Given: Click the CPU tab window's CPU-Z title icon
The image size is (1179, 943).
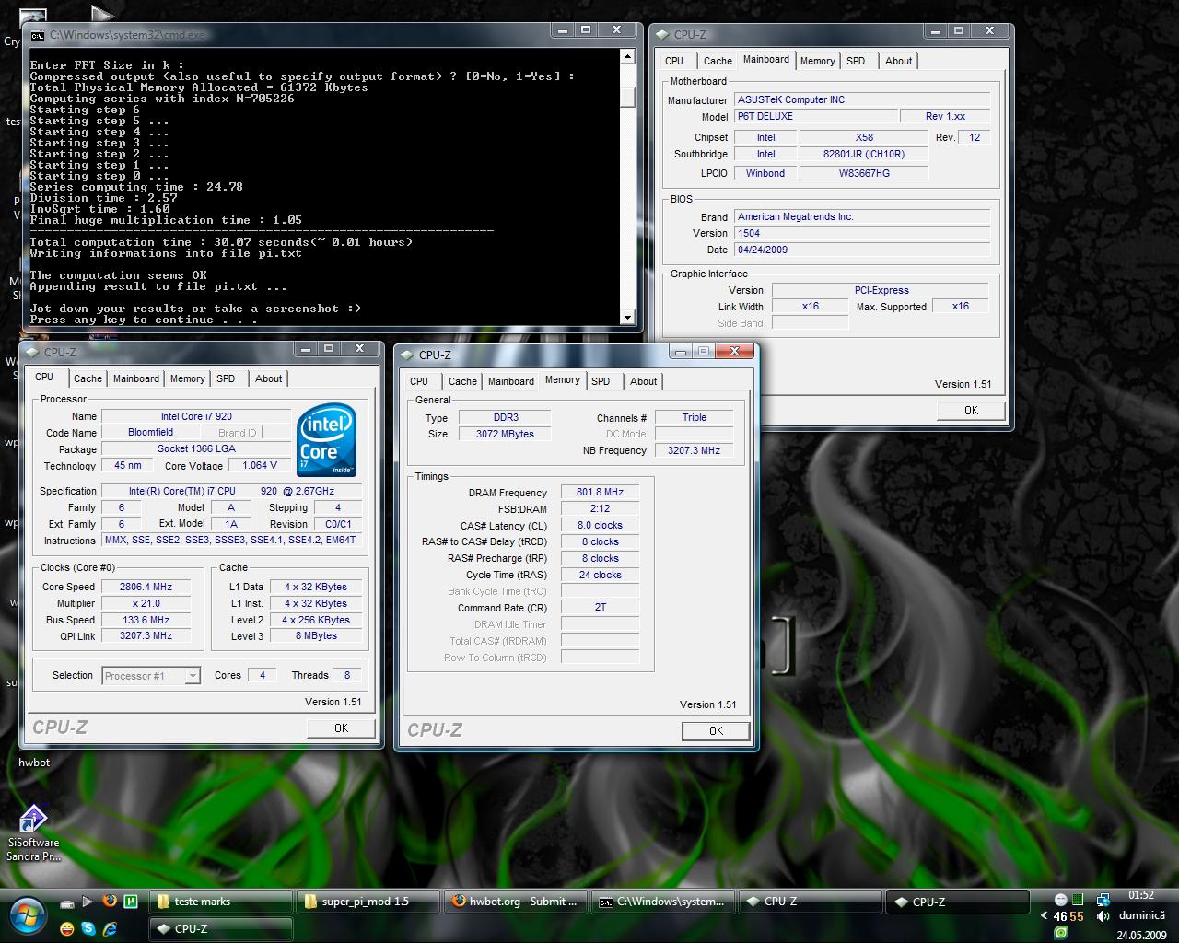Looking at the screenshot, I should (x=32, y=352).
